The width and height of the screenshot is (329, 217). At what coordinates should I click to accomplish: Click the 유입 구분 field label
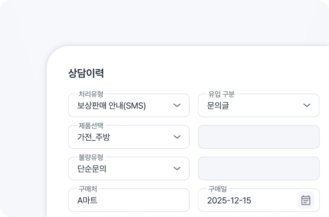pyautogui.click(x=221, y=94)
